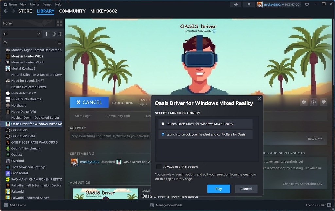Select Launch to unlock headset and controllers option

[205, 134]
